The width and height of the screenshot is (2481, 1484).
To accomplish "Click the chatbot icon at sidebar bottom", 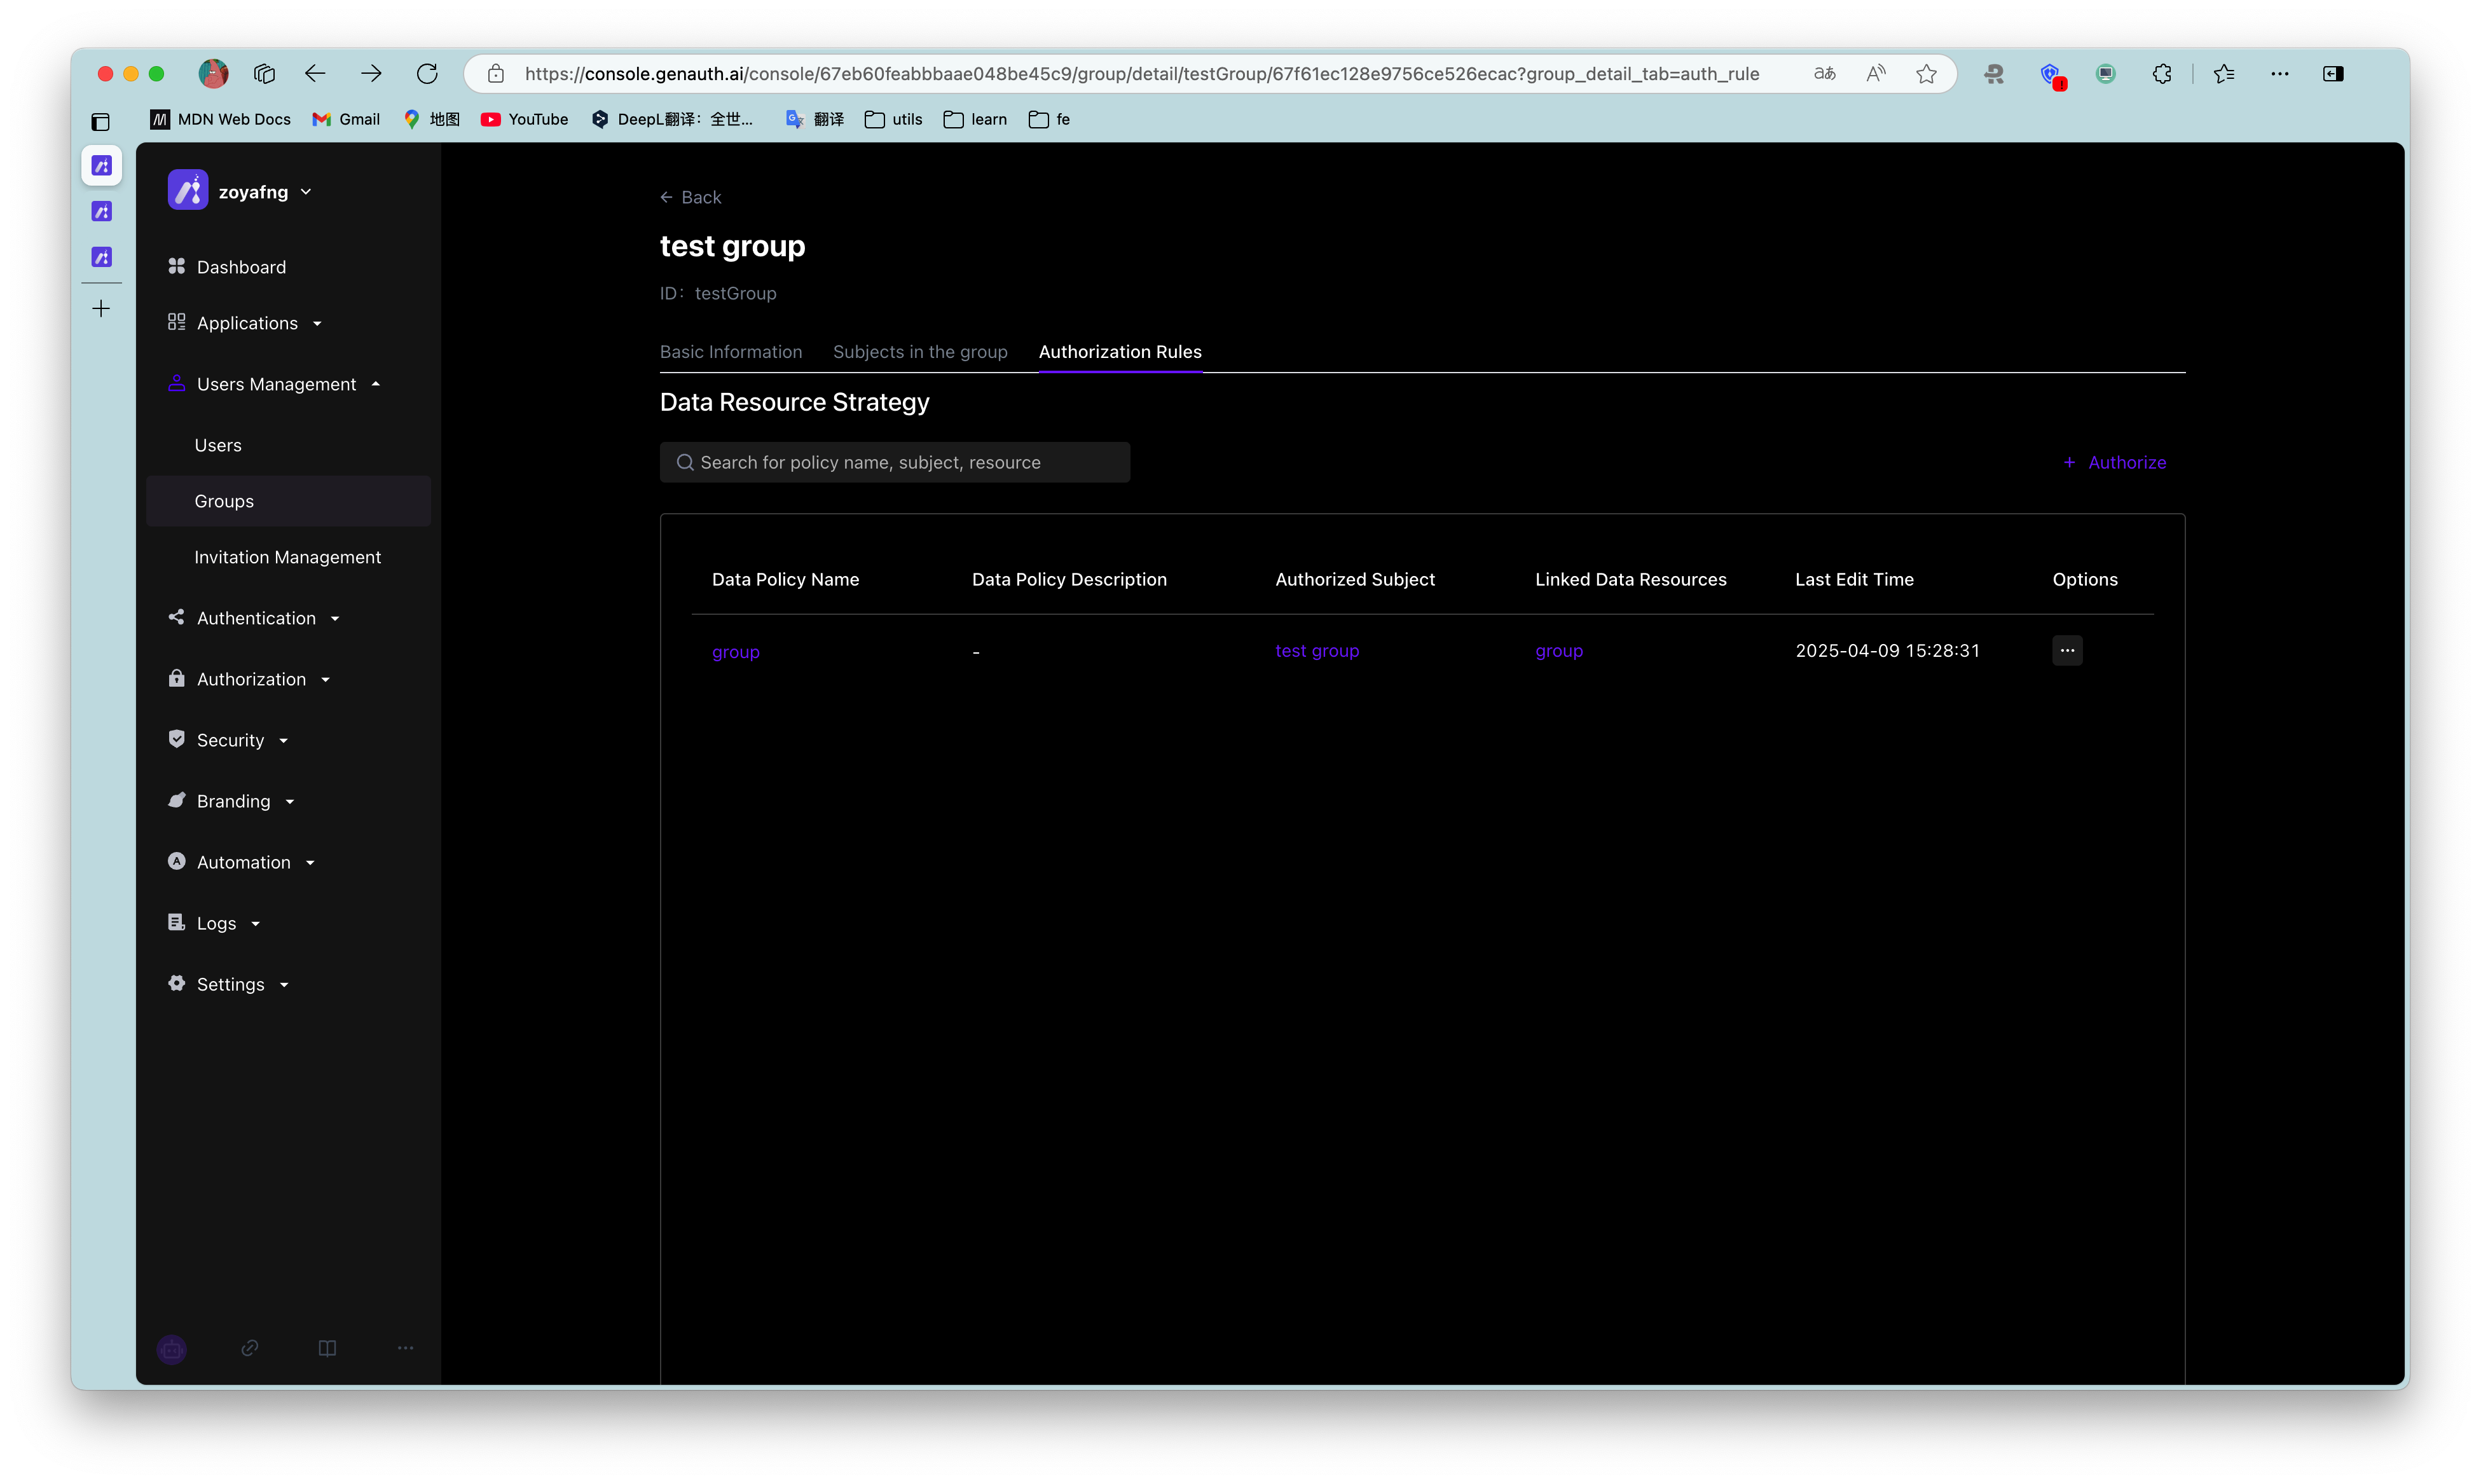I will tap(172, 1349).
